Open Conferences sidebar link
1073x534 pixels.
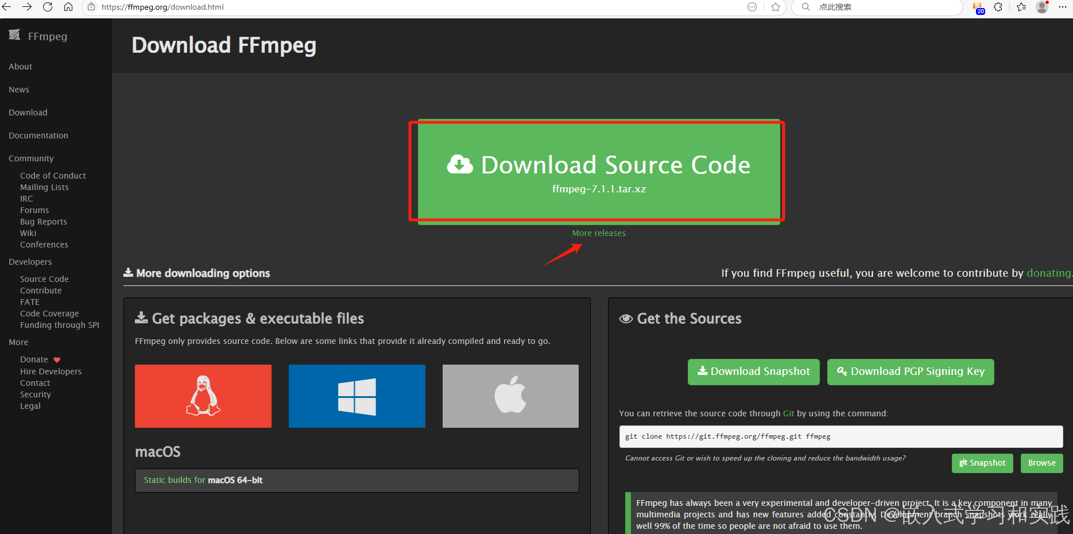coord(44,245)
